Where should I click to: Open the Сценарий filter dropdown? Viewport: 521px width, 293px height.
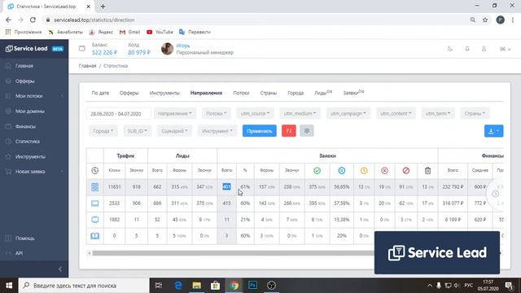tap(174, 131)
